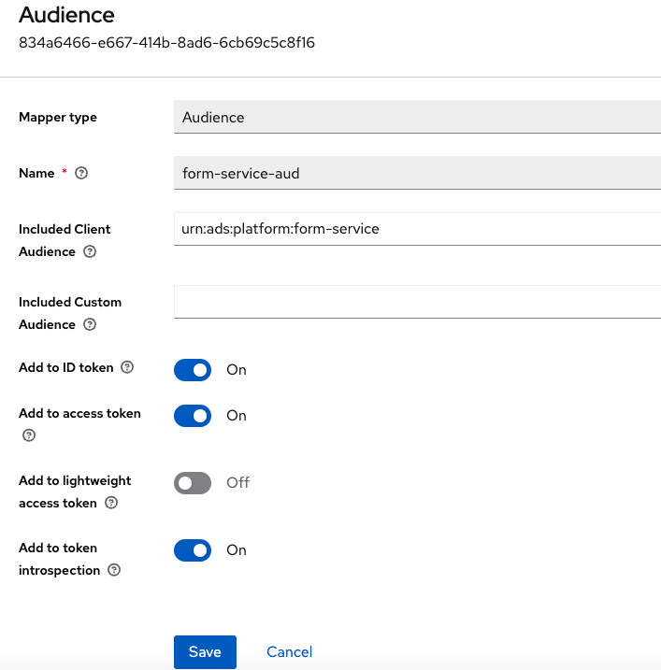
Task: Open help for Included Client Audience
Action: point(90,252)
